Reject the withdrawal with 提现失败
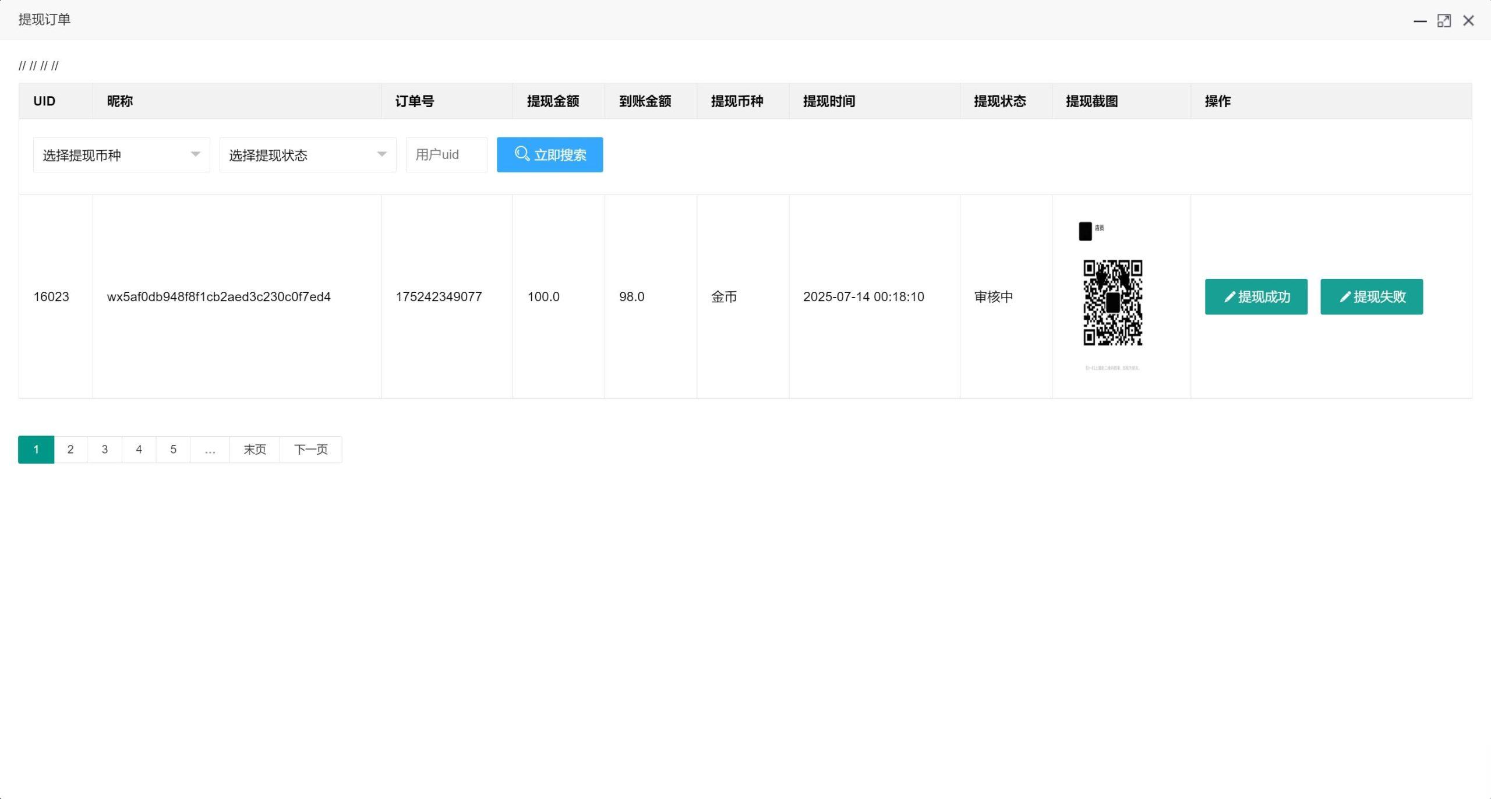This screenshot has width=1491, height=799. pos(1371,296)
